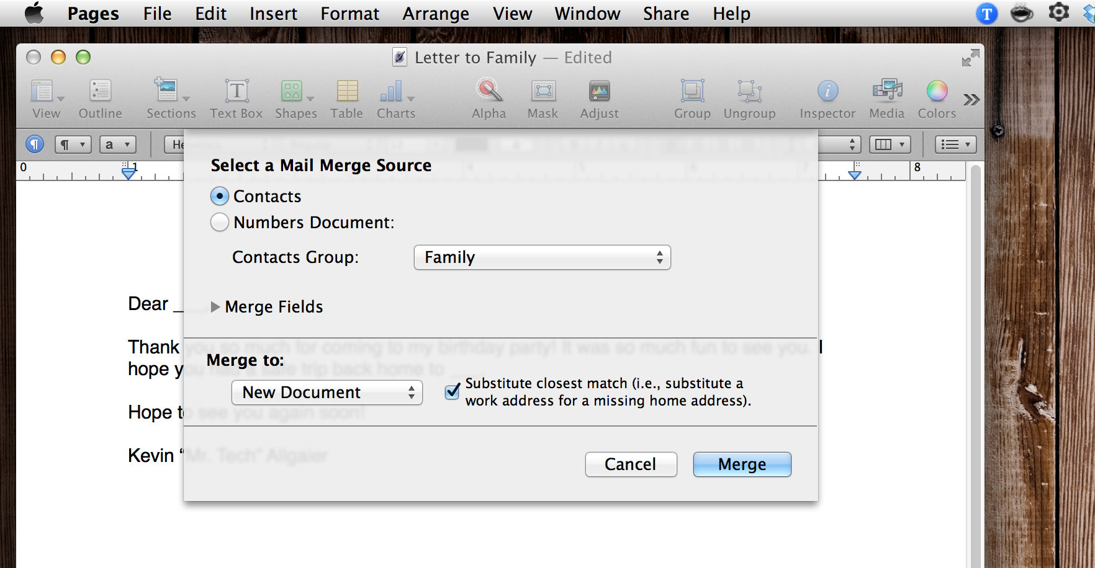Click the left indent marker on the ruler
1095x568 pixels.
point(128,172)
